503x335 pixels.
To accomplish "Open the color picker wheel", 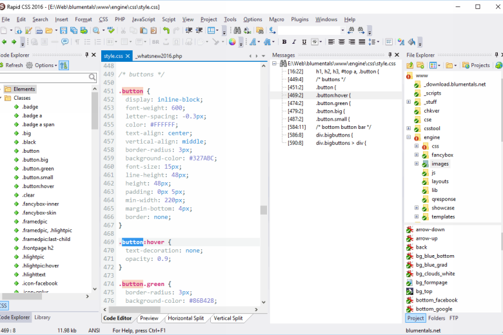I will [x=232, y=42].
